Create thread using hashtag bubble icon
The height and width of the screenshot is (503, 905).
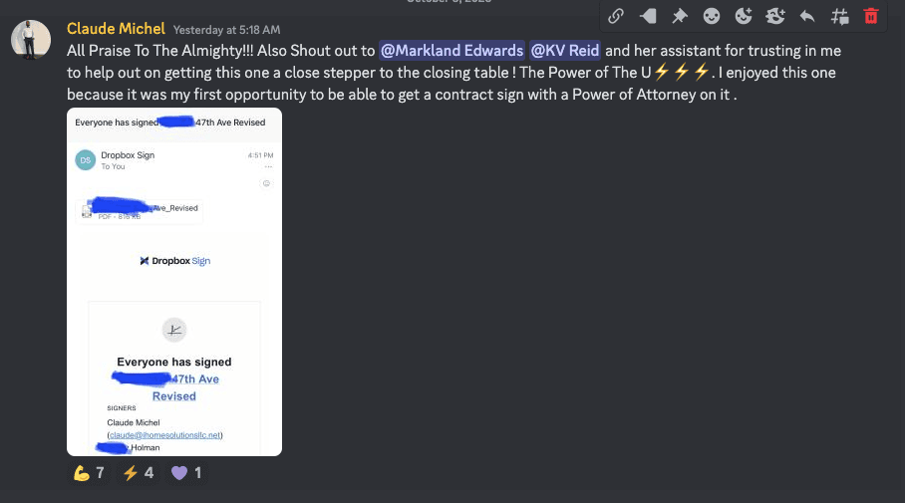click(x=839, y=16)
